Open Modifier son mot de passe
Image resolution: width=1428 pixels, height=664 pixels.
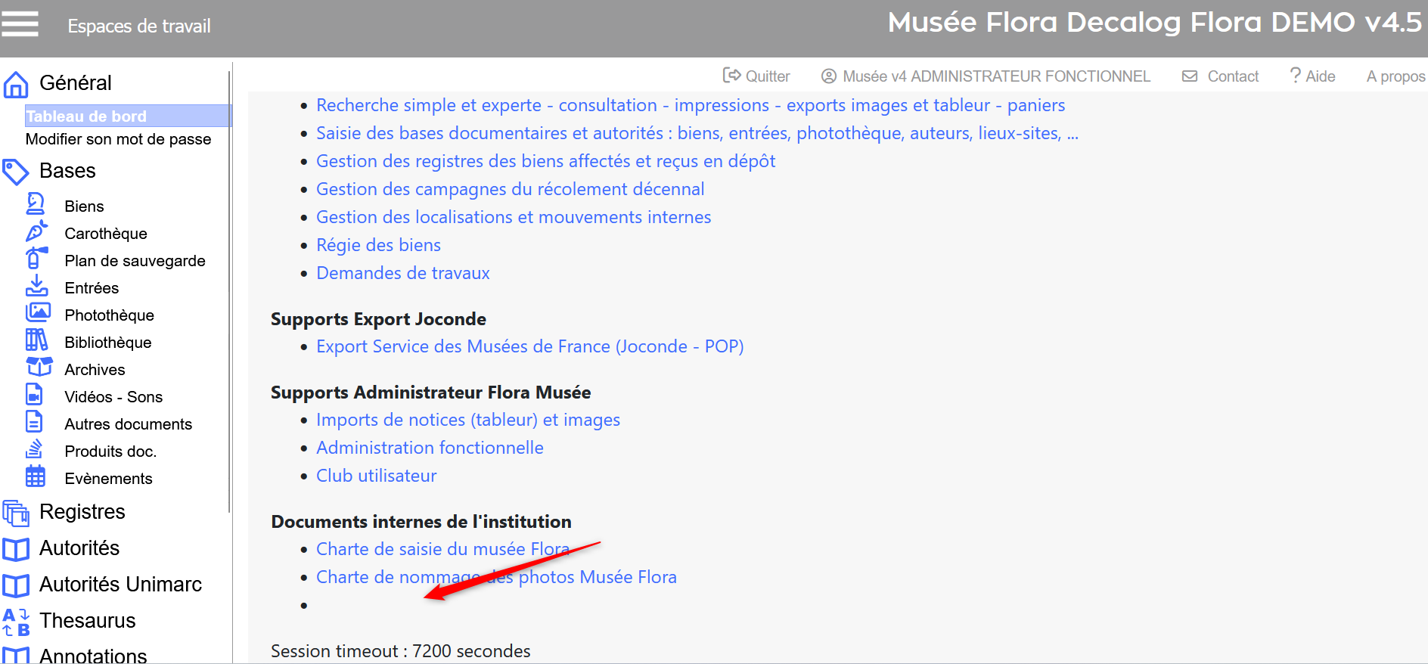pyautogui.click(x=118, y=139)
